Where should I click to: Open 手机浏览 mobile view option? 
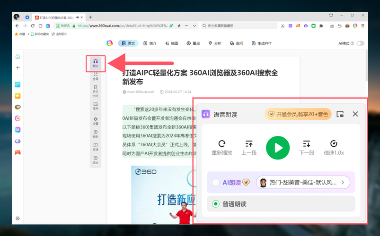(x=96, y=91)
